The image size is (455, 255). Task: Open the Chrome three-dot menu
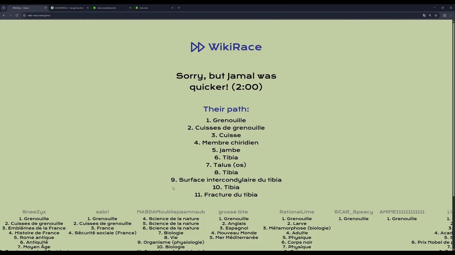(451, 15)
